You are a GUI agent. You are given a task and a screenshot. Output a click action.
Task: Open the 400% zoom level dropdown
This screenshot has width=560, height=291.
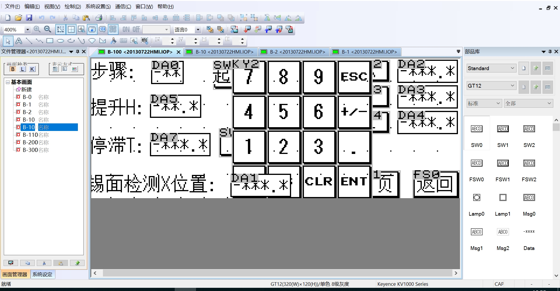pyautogui.click(x=27, y=30)
